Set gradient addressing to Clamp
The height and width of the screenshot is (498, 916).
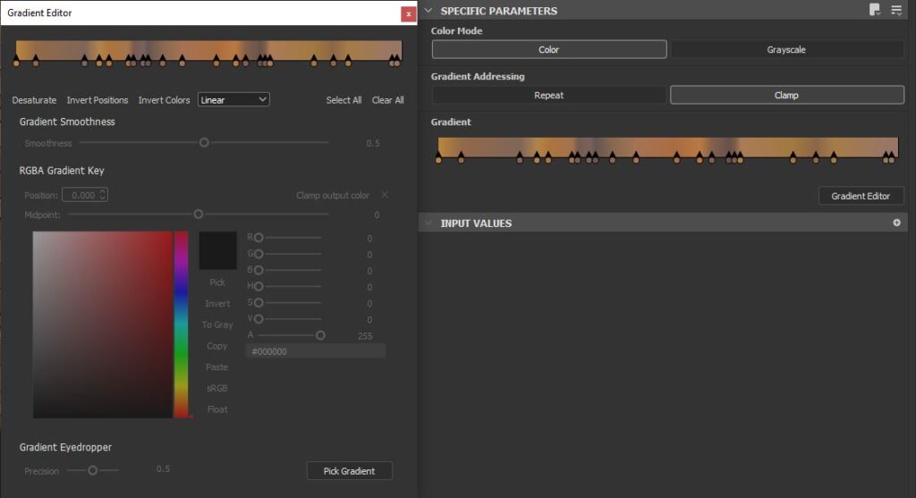click(x=787, y=95)
